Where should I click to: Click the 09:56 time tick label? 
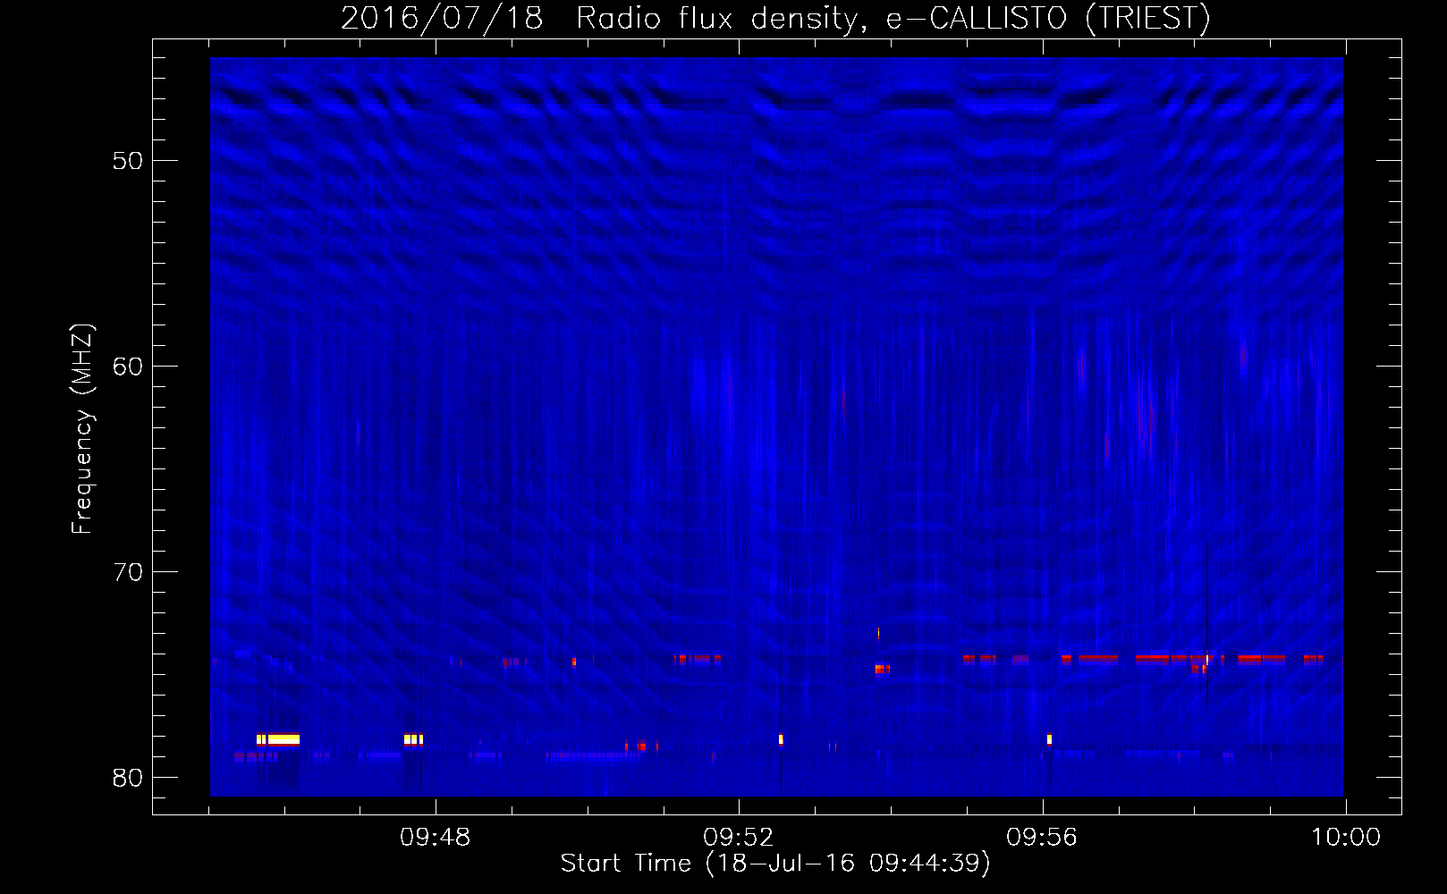[1042, 838]
